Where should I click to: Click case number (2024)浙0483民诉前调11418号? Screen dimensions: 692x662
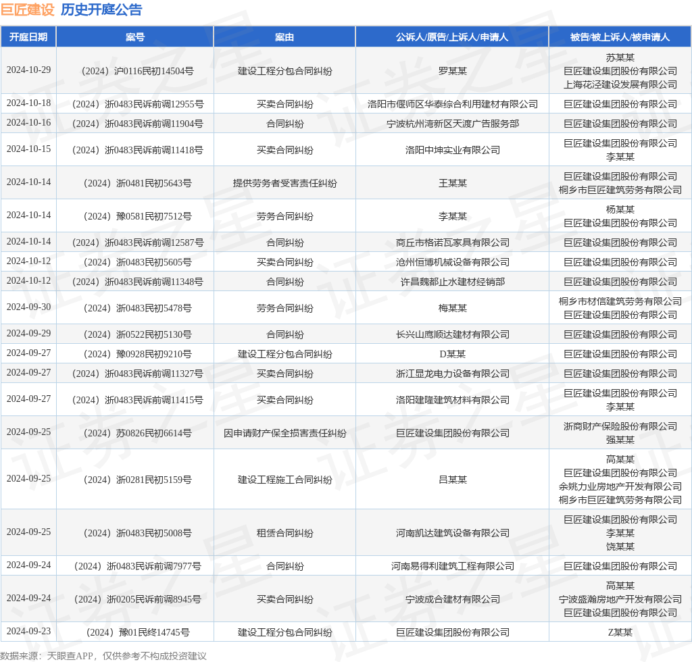point(138,151)
